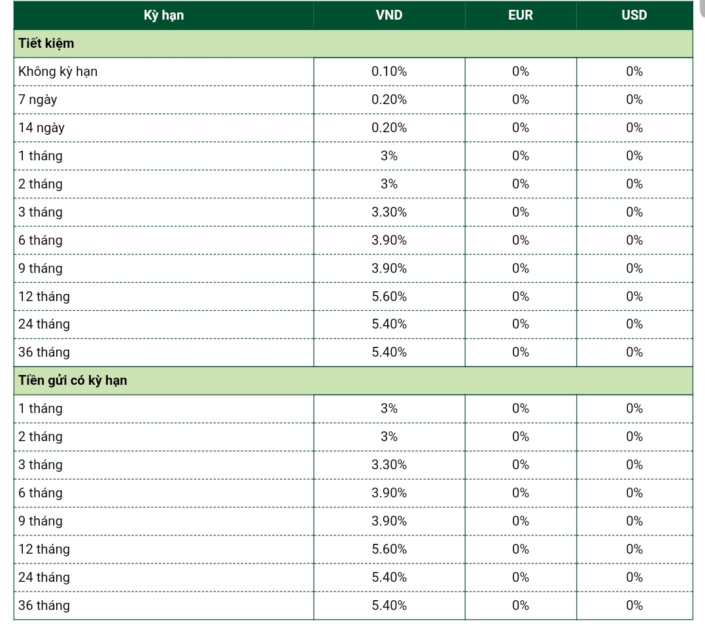The width and height of the screenshot is (705, 627).
Task: Click USD 0% cell for 7 ngày
Action: [x=634, y=99]
